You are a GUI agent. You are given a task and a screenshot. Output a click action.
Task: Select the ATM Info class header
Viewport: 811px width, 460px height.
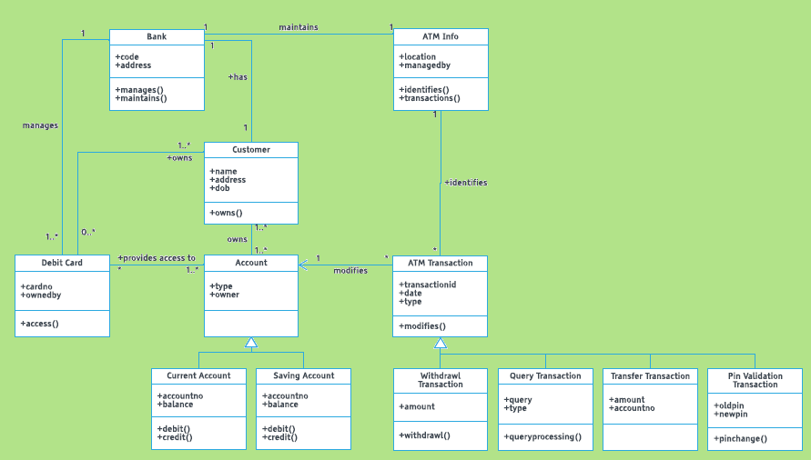click(x=441, y=36)
